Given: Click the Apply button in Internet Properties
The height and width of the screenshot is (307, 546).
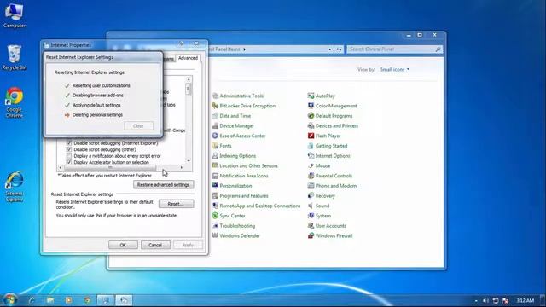Looking at the screenshot, I should [188, 245].
